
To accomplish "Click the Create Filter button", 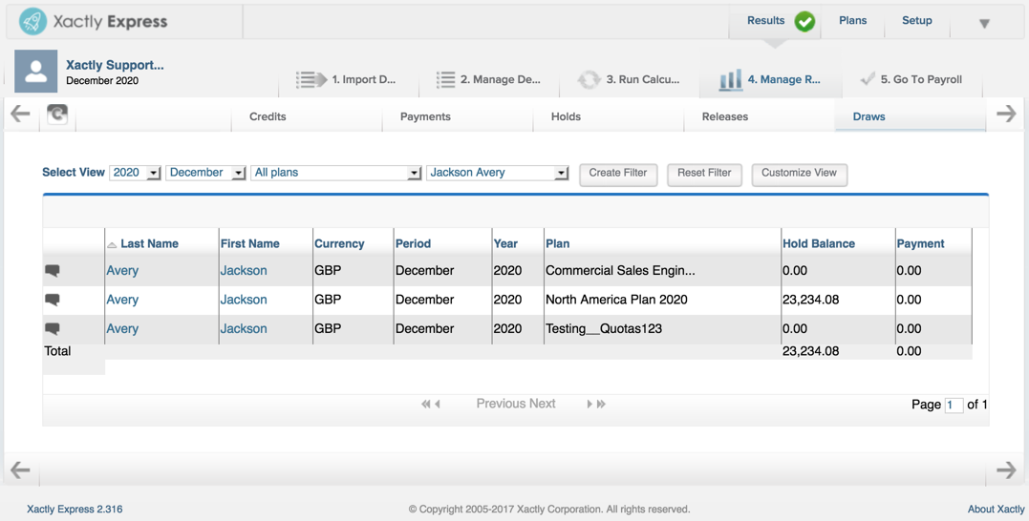I will (618, 174).
